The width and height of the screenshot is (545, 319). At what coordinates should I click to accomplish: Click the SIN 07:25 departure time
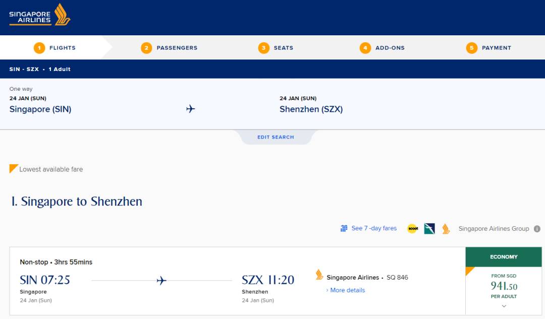45,280
